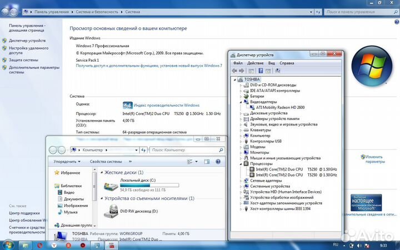Expand the Звуковые, видео и игровые устройства node
Image resolution: width=400 pixels, height=250 pixels.
click(241, 124)
